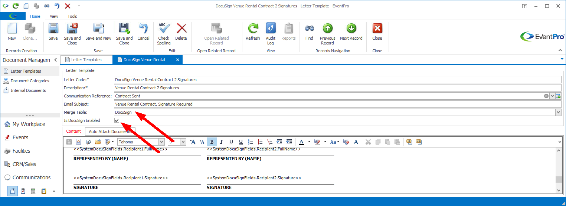Select the Content tab
566x206 pixels.
tap(73, 131)
